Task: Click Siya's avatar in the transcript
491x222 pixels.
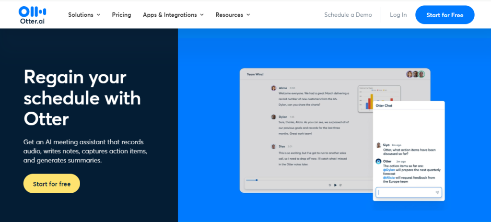Action: (x=273, y=146)
